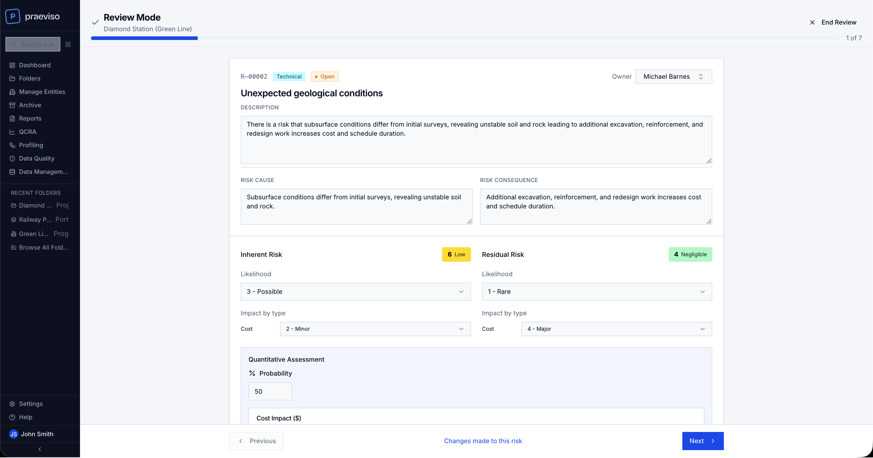Advance to the next risk with Next
The height and width of the screenshot is (458, 873).
702,441
